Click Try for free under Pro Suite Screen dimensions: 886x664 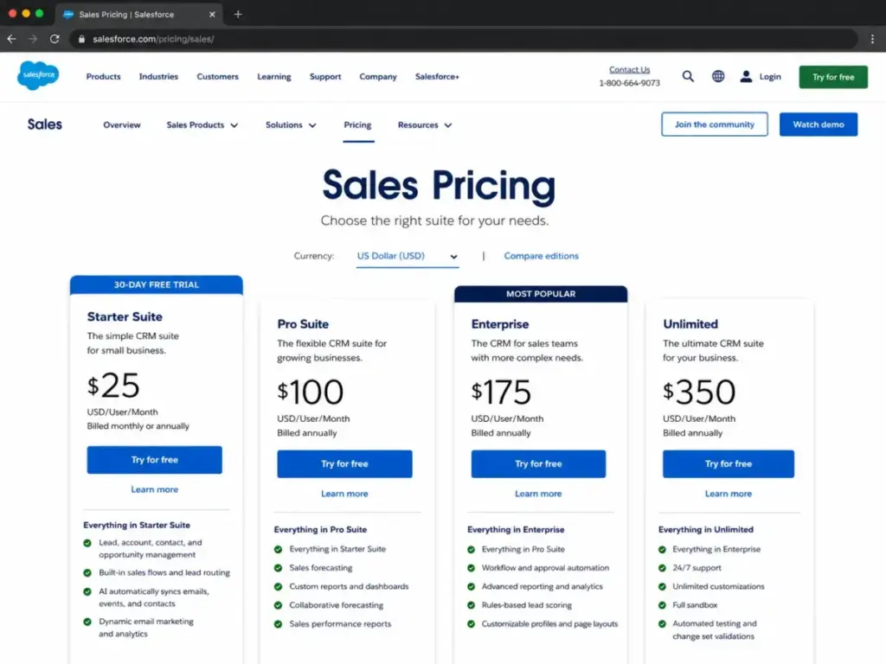[344, 463]
